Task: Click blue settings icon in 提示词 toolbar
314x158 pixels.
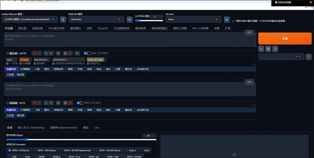Action: pyautogui.click(x=77, y=53)
